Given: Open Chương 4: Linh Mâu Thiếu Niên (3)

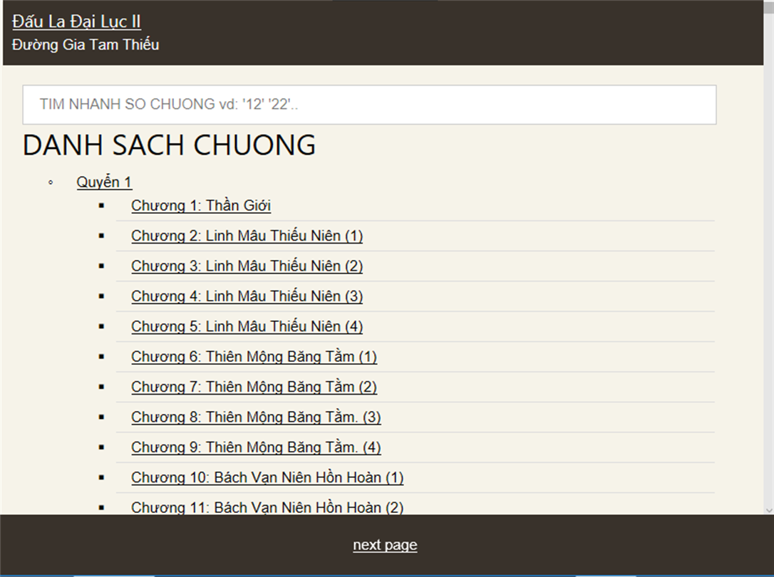Looking at the screenshot, I should (247, 296).
